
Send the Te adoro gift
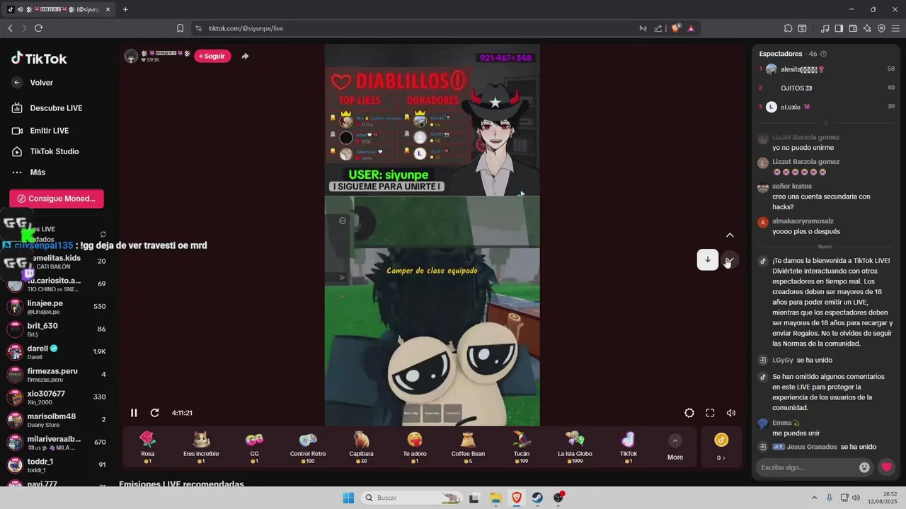(415, 447)
